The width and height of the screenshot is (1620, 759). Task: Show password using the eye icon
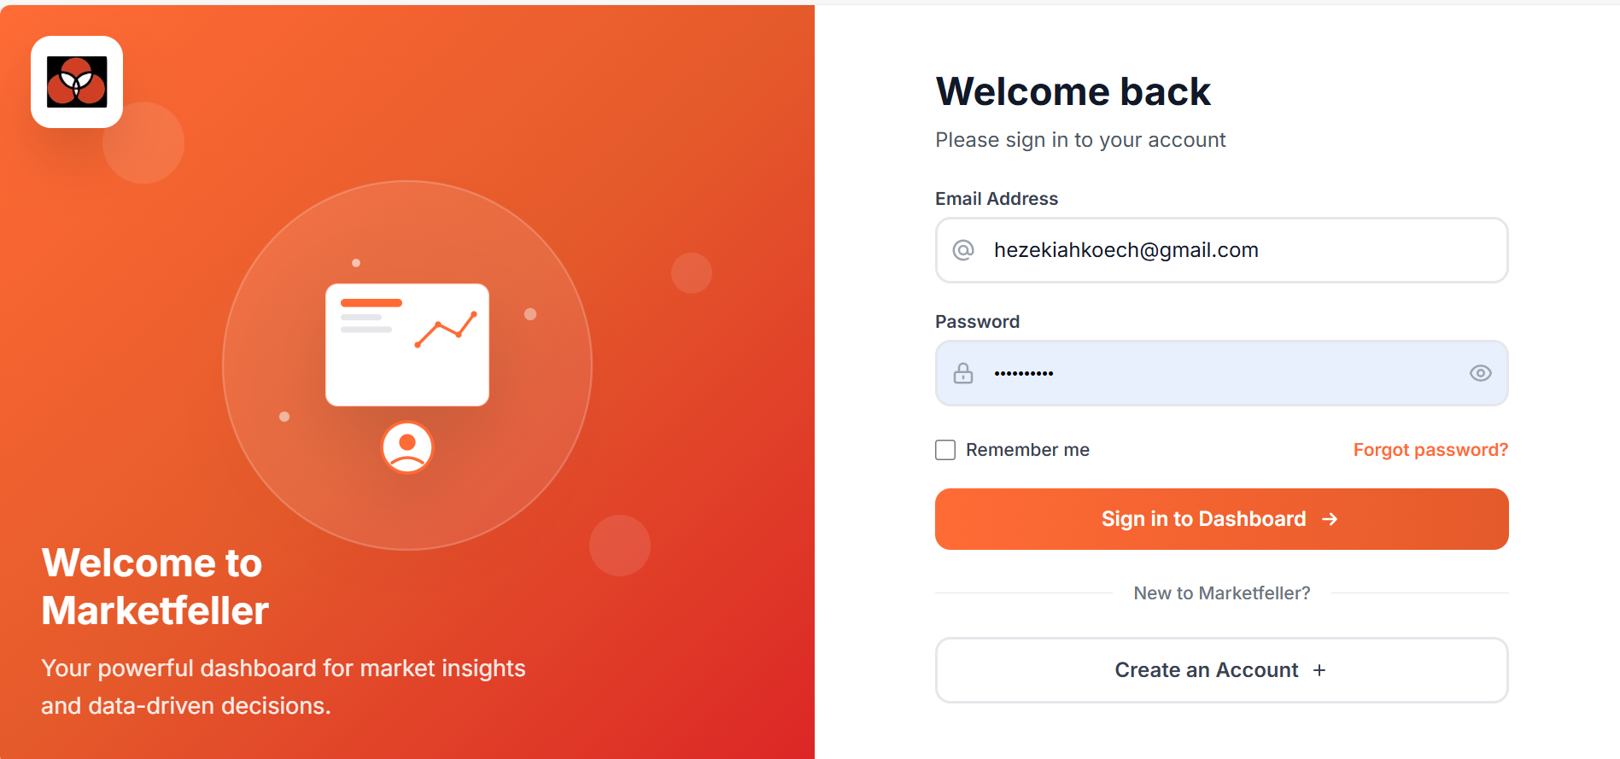pyautogui.click(x=1481, y=373)
